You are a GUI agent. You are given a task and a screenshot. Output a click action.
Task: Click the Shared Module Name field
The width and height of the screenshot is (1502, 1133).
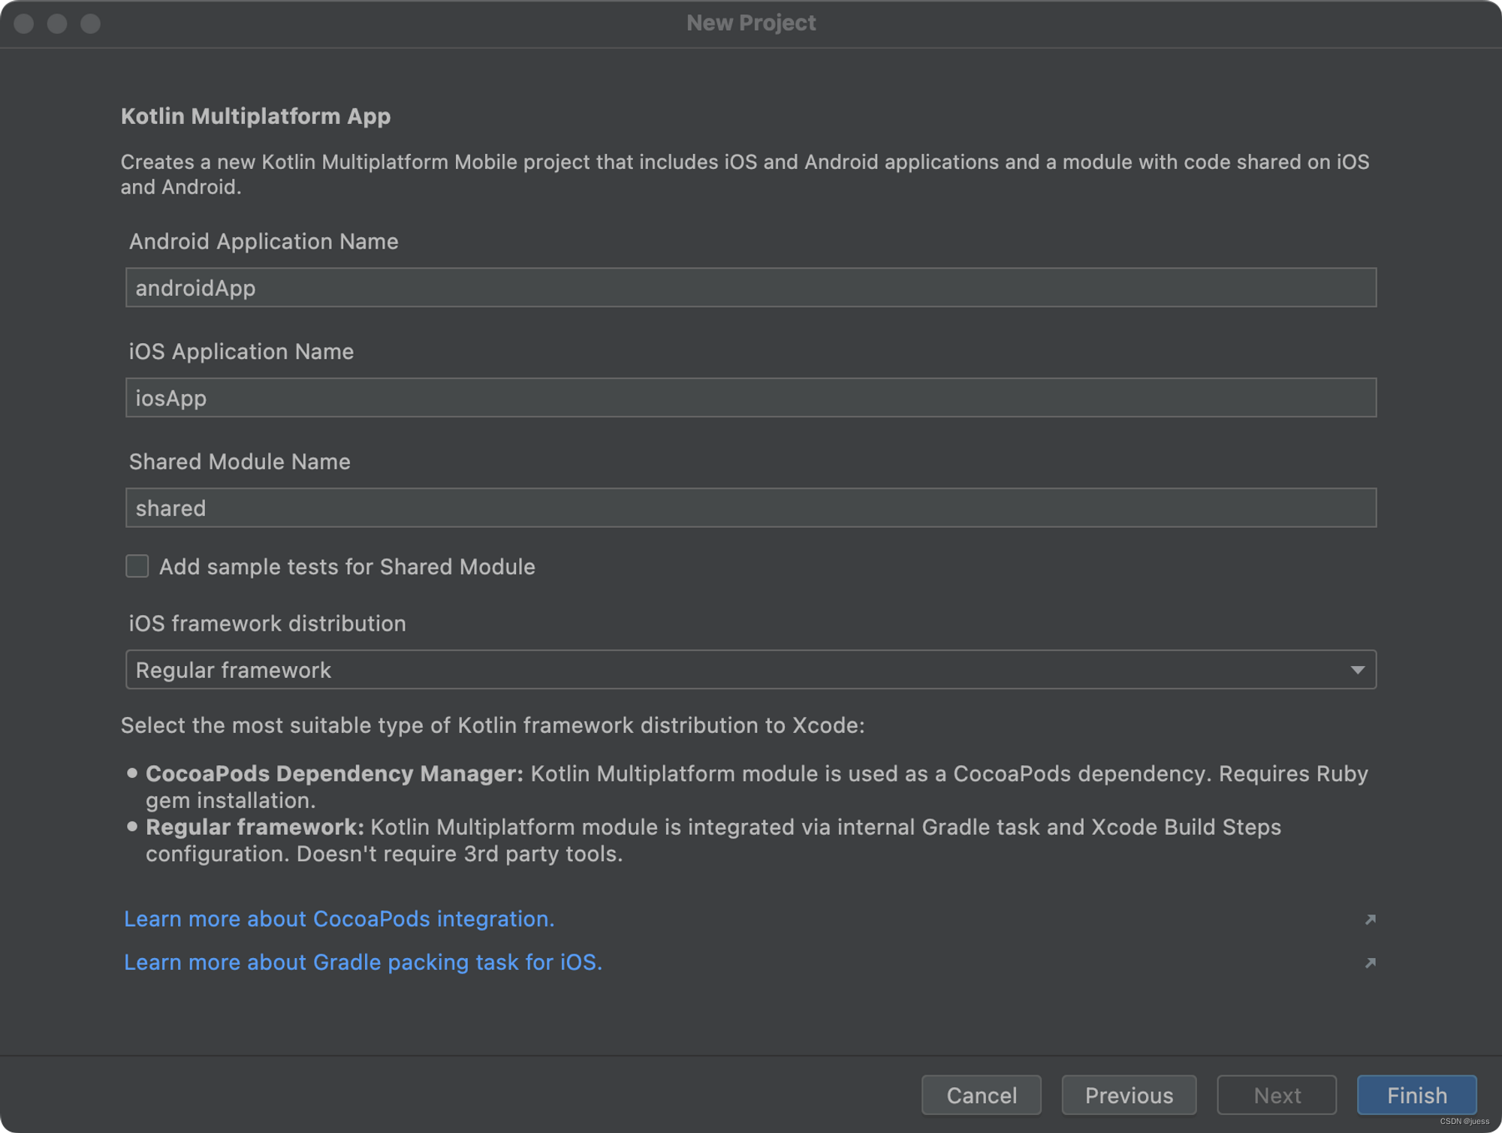click(x=750, y=508)
